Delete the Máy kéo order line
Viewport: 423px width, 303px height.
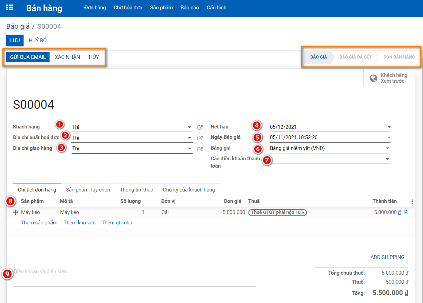[x=406, y=212]
